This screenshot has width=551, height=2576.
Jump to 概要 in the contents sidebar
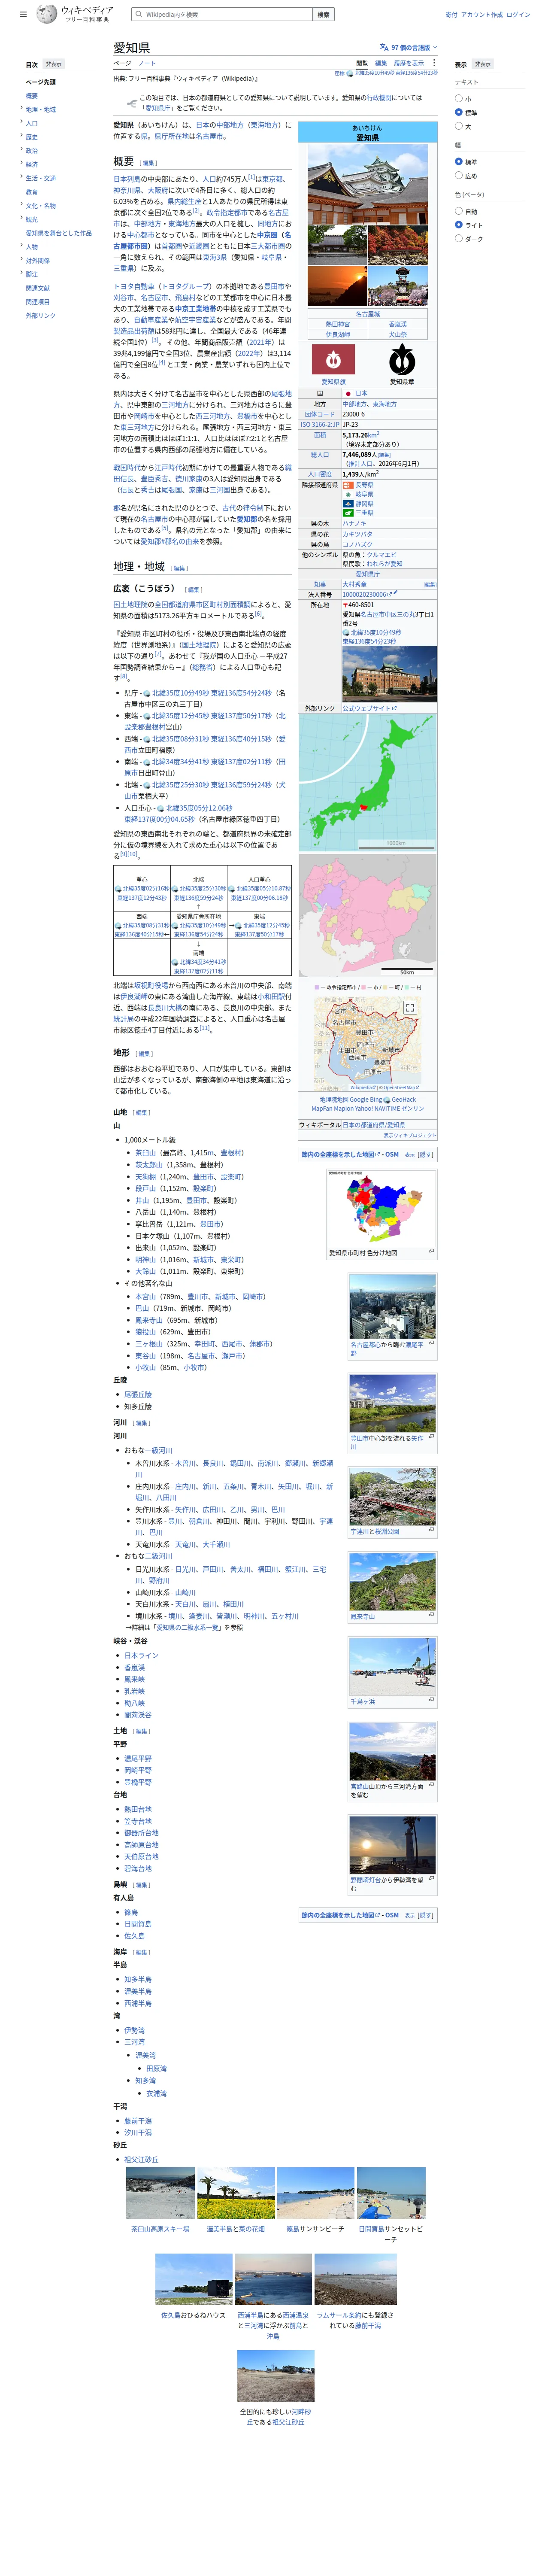point(32,96)
